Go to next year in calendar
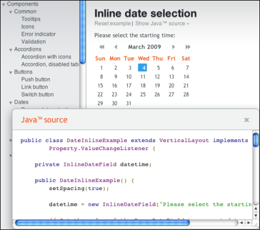 click(x=188, y=47)
